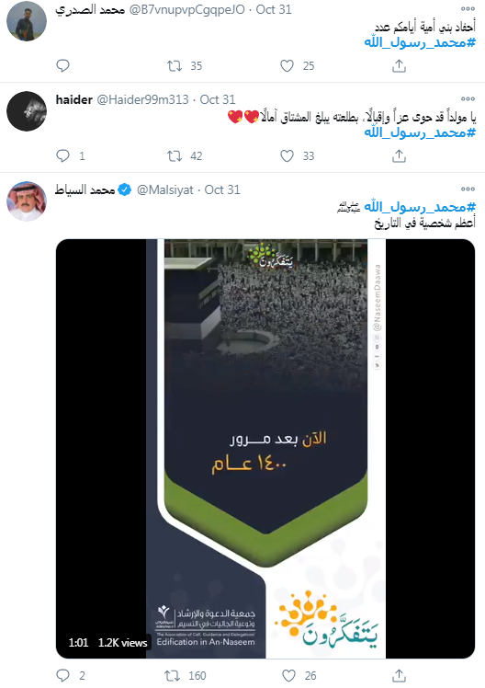Like haider's tweet with 33 likes
The image size is (485, 688).
(x=287, y=155)
